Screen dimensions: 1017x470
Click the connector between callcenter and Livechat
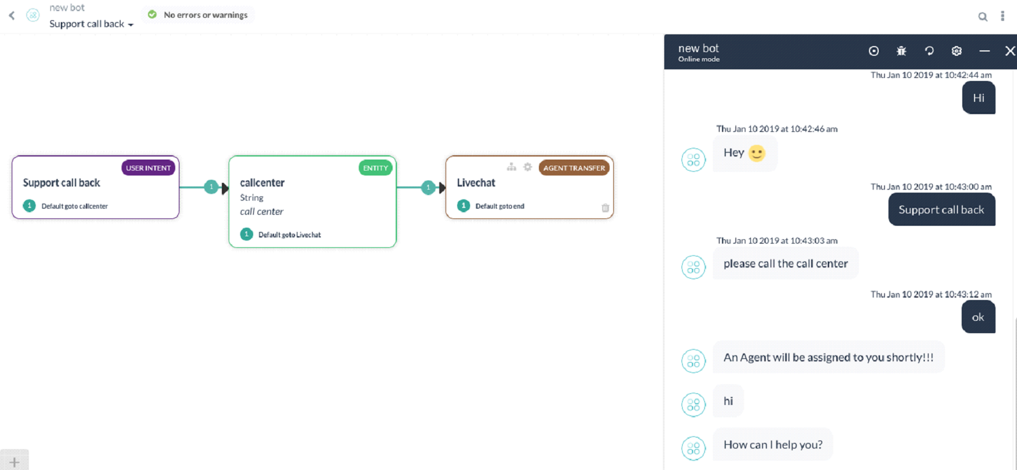click(x=428, y=187)
